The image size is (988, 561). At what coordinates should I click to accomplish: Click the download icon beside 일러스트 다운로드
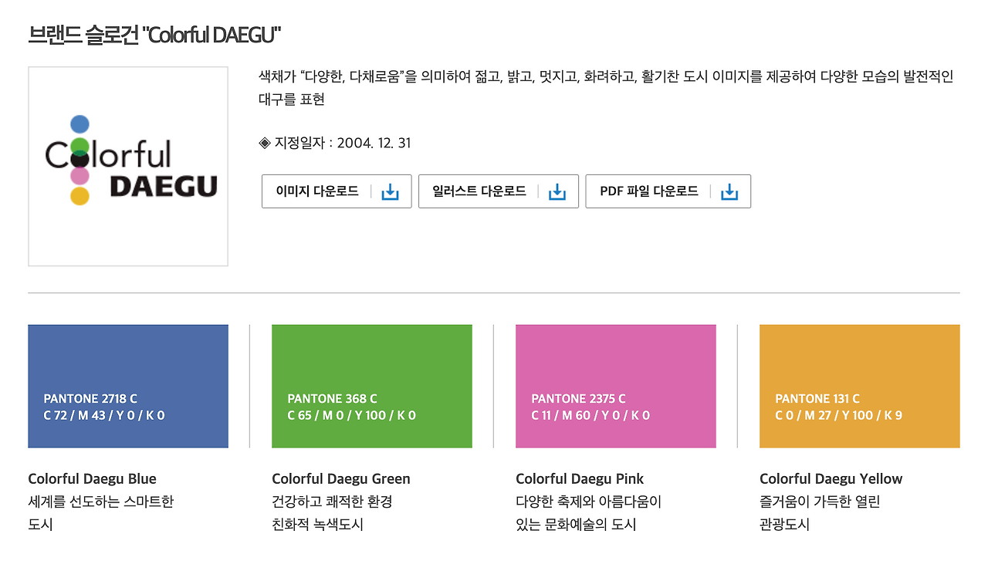tap(557, 191)
